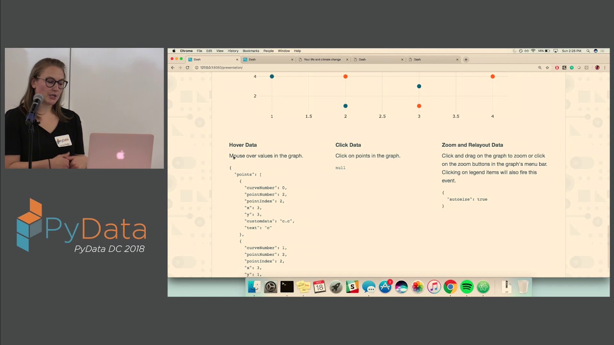Open the People menu

(x=269, y=51)
